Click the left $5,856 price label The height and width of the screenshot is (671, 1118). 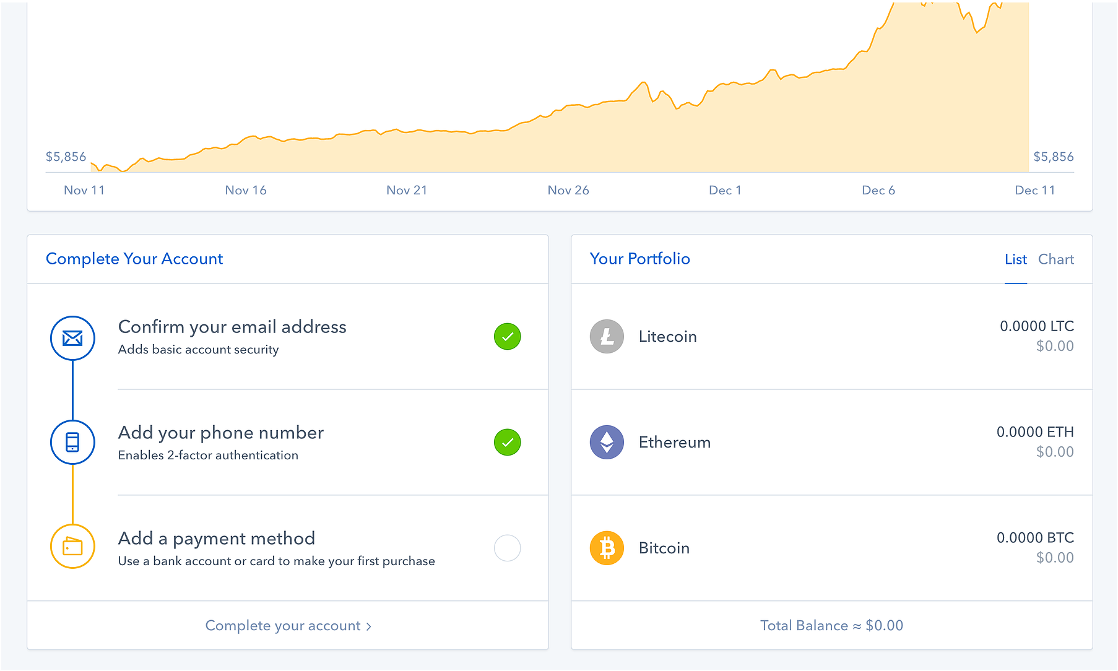coord(66,157)
